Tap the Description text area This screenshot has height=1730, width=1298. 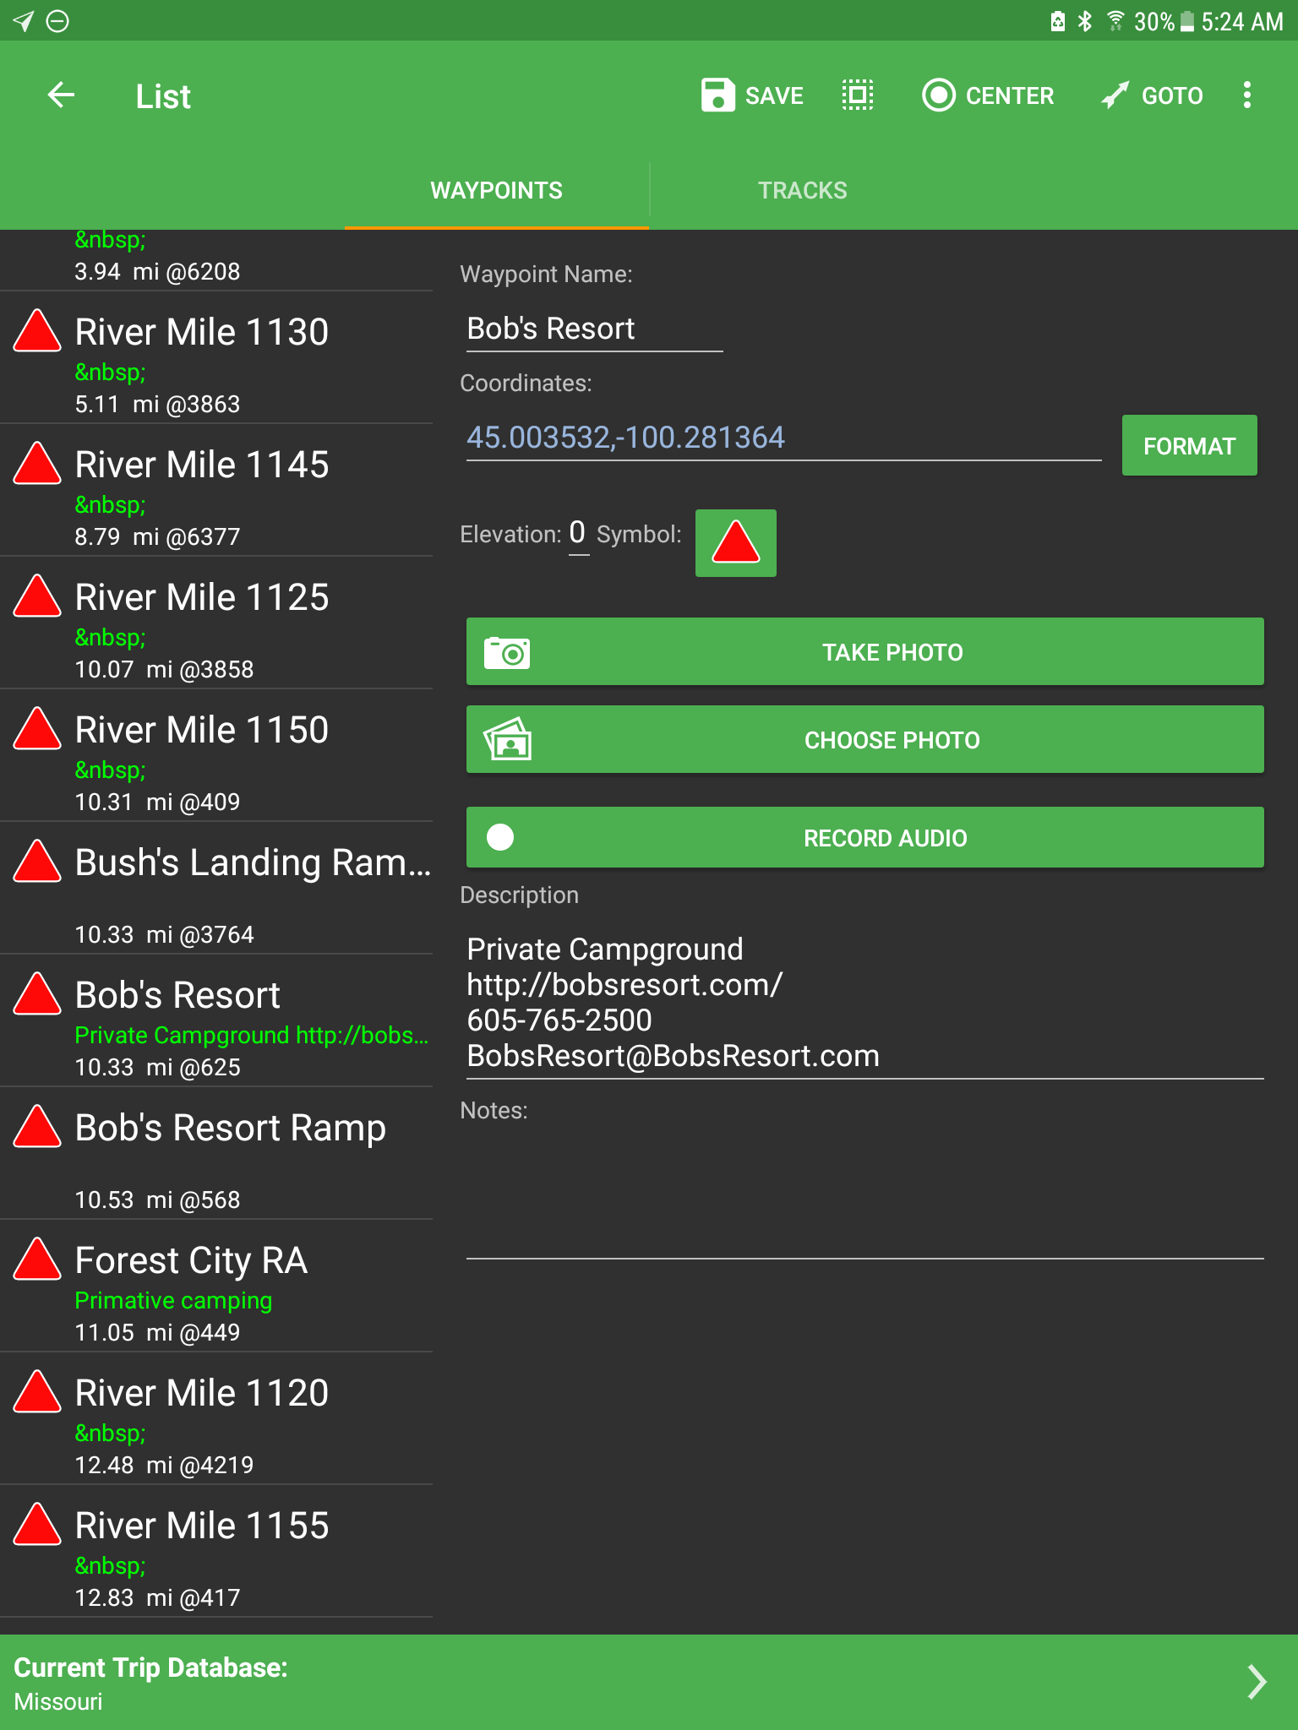pyautogui.click(x=864, y=1003)
